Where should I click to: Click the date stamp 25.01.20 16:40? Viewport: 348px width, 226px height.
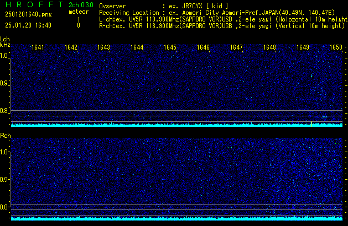point(28,25)
